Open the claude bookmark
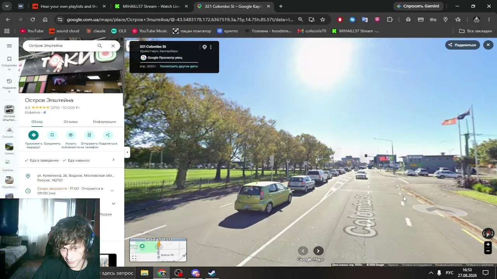497x279 pixels. (x=96, y=31)
